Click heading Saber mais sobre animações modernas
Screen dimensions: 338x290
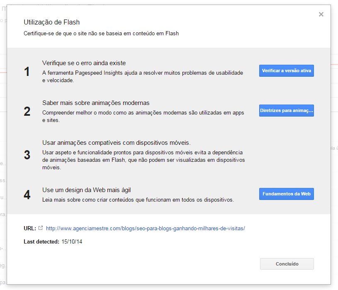tap(96, 103)
